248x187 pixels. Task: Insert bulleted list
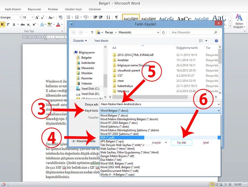(x=69, y=17)
